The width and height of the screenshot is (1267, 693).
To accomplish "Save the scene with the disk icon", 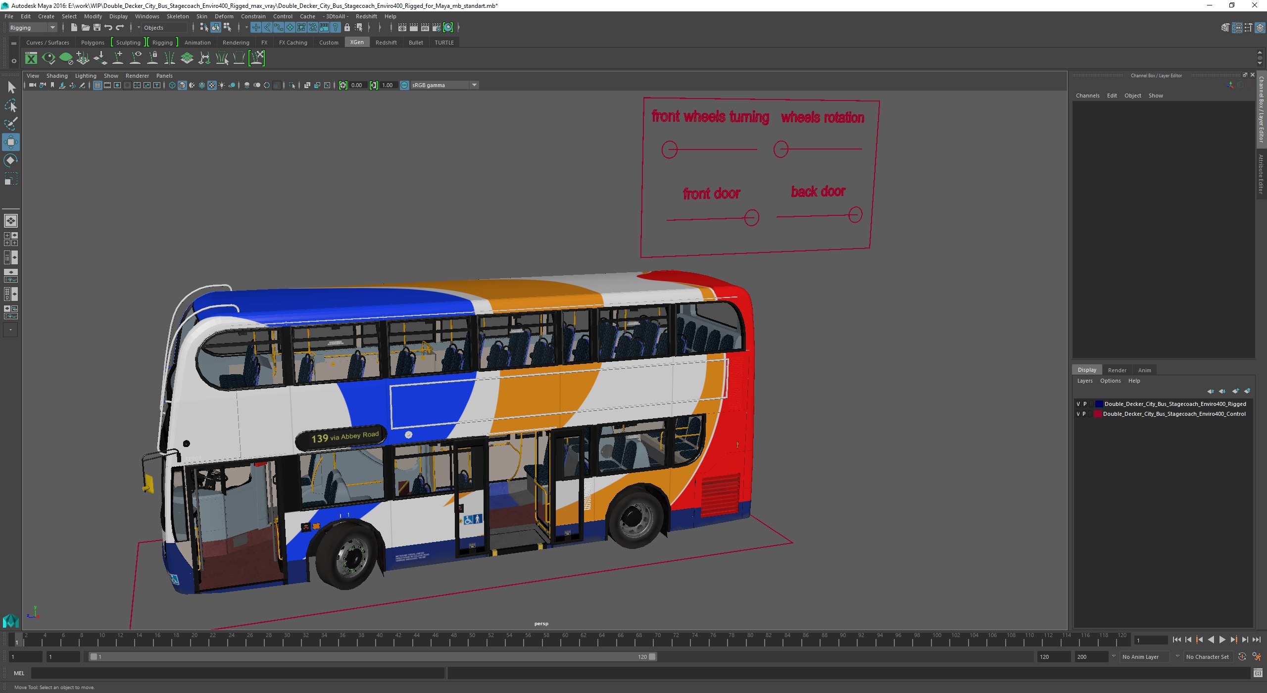I will (97, 28).
